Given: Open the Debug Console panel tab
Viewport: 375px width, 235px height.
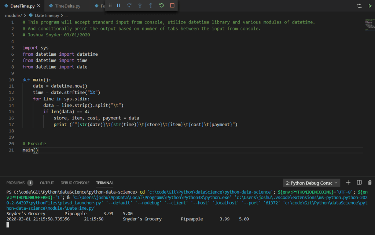Looking at the screenshot, I should pyautogui.click(x=75, y=183).
